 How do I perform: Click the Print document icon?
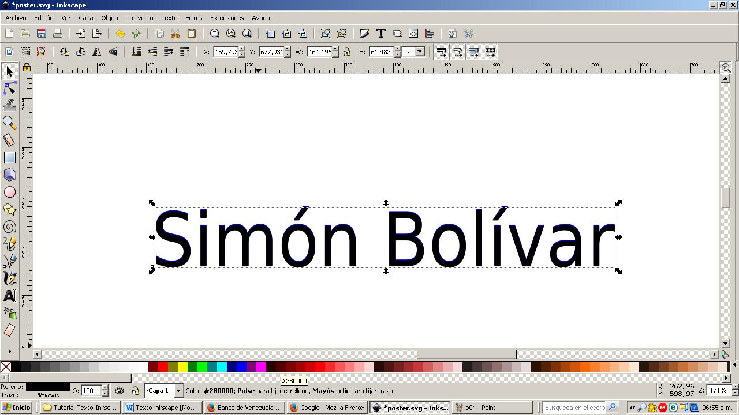click(58, 34)
